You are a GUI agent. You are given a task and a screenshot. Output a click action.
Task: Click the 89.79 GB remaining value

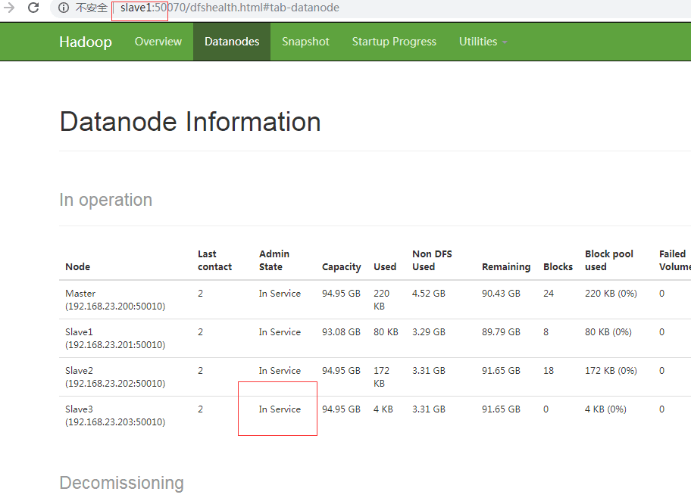coord(501,332)
